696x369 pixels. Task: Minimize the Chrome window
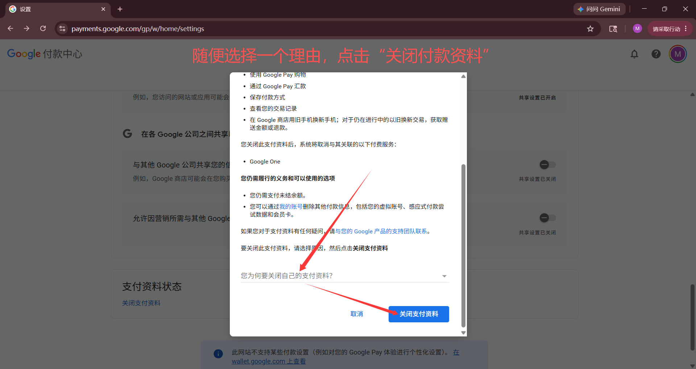click(644, 9)
